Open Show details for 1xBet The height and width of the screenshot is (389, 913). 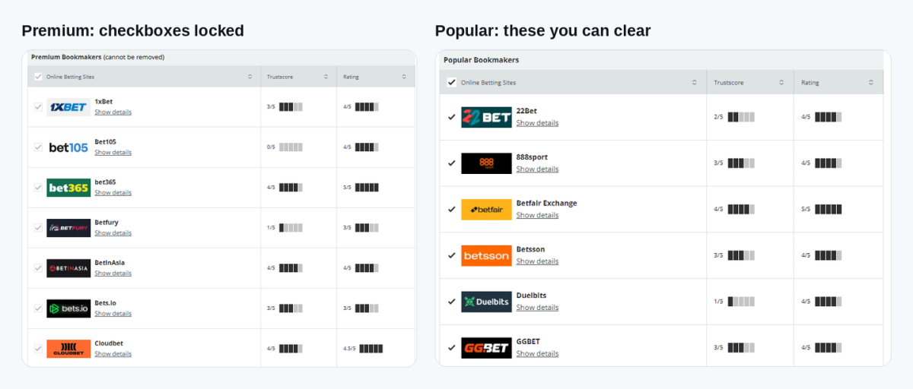(113, 112)
